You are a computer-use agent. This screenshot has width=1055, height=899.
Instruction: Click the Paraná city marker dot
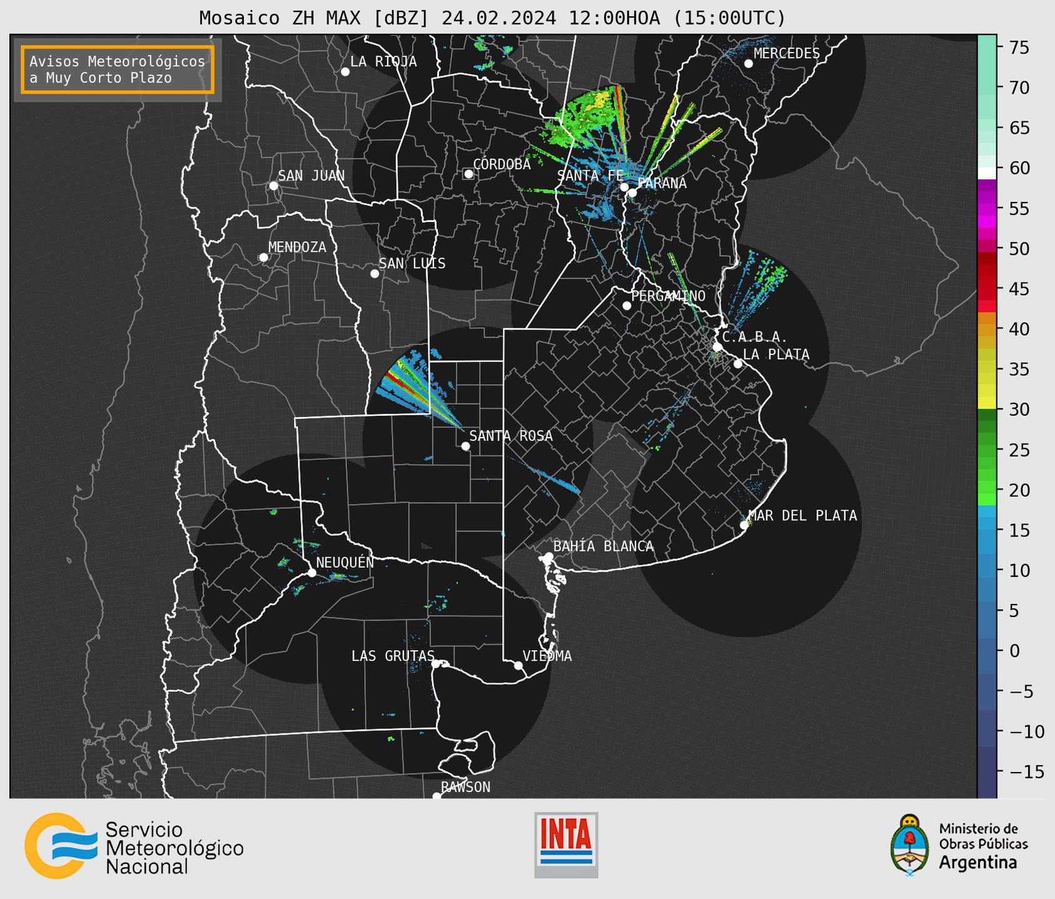point(632,193)
